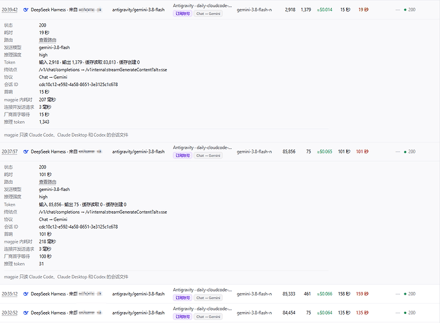Click the red 19 秒 duration
Image resolution: width=440 pixels, height=323 pixels.
[x=364, y=10]
